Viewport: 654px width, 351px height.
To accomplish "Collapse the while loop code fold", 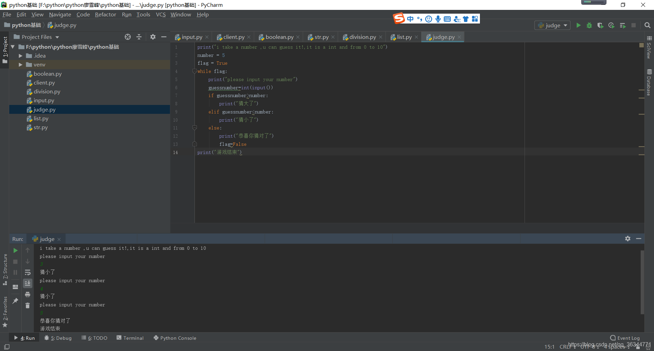I will (194, 71).
